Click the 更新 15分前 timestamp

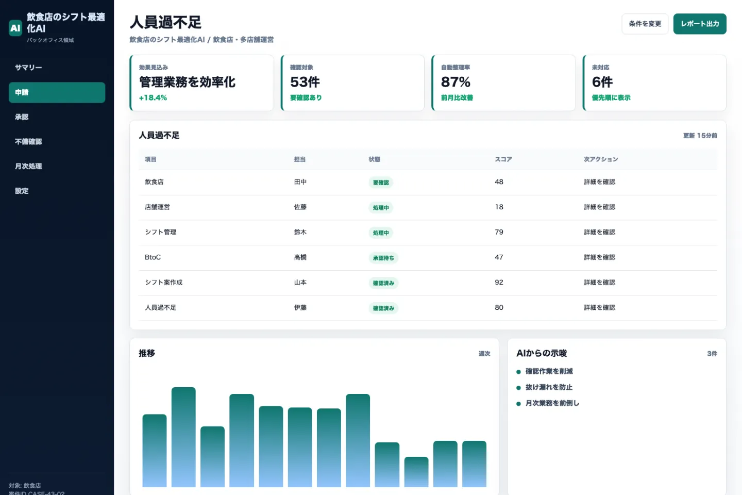(x=700, y=136)
